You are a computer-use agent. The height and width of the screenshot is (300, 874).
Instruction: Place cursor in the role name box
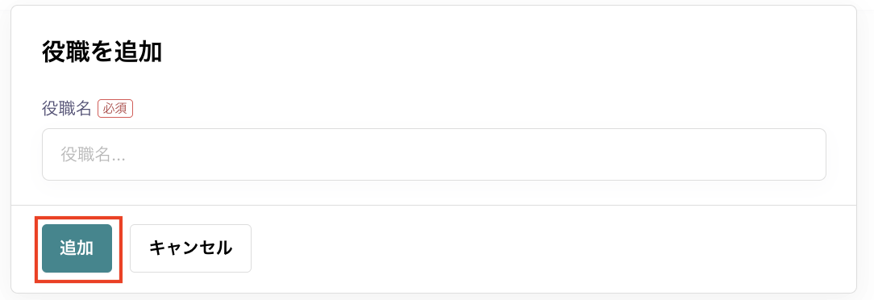(435, 155)
